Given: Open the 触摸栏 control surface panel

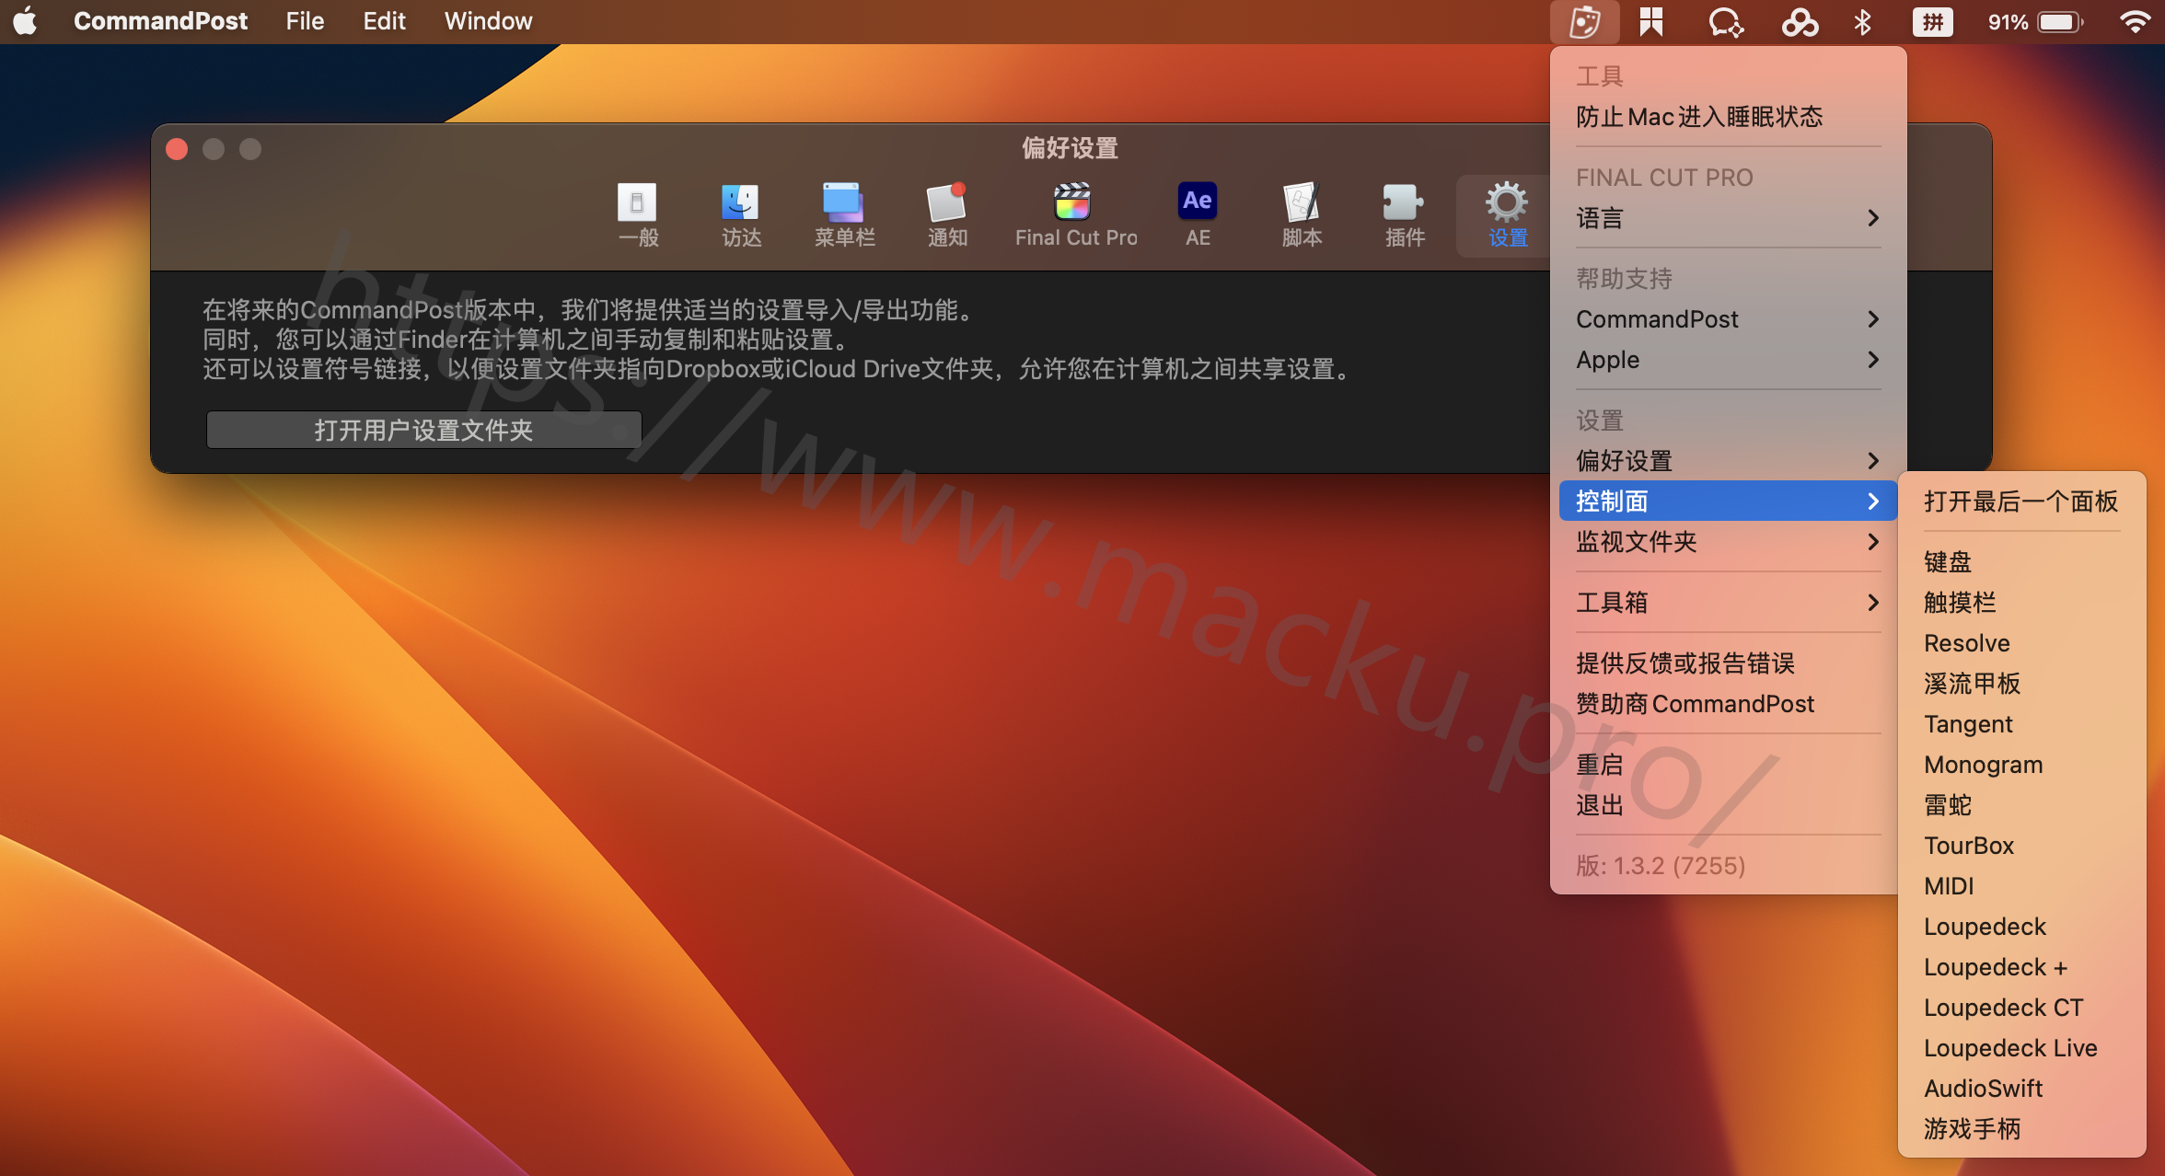Looking at the screenshot, I should point(2022,603).
